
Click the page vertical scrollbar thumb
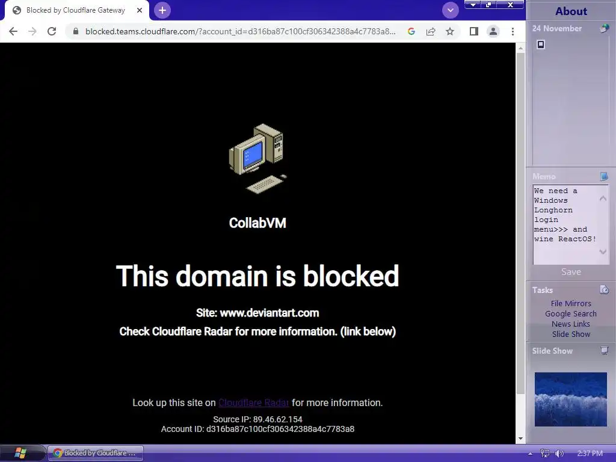point(520,223)
